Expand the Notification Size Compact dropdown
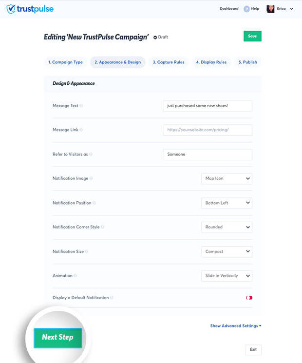302x363 pixels. pos(226,251)
